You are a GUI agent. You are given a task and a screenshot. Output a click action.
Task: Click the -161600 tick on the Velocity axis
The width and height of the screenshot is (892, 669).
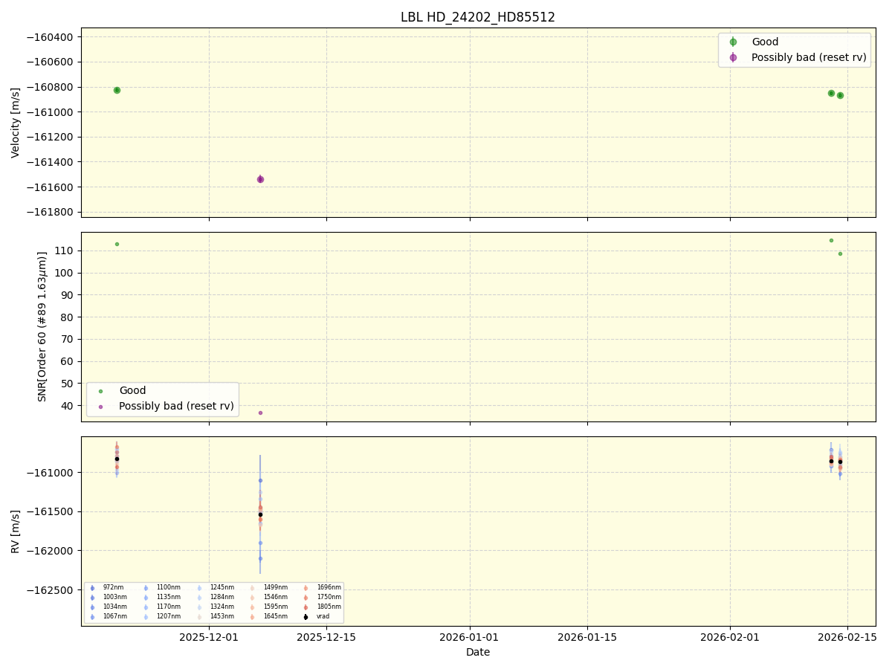[x=50, y=187]
